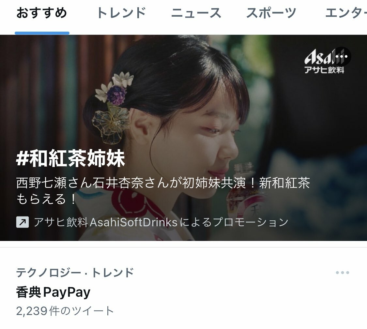Click the テクノロジー・トレンド category label
This screenshot has width=367, height=329.
pyautogui.click(x=75, y=273)
